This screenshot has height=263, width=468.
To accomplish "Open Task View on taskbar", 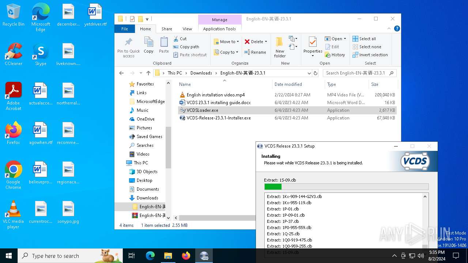I will pos(132,256).
